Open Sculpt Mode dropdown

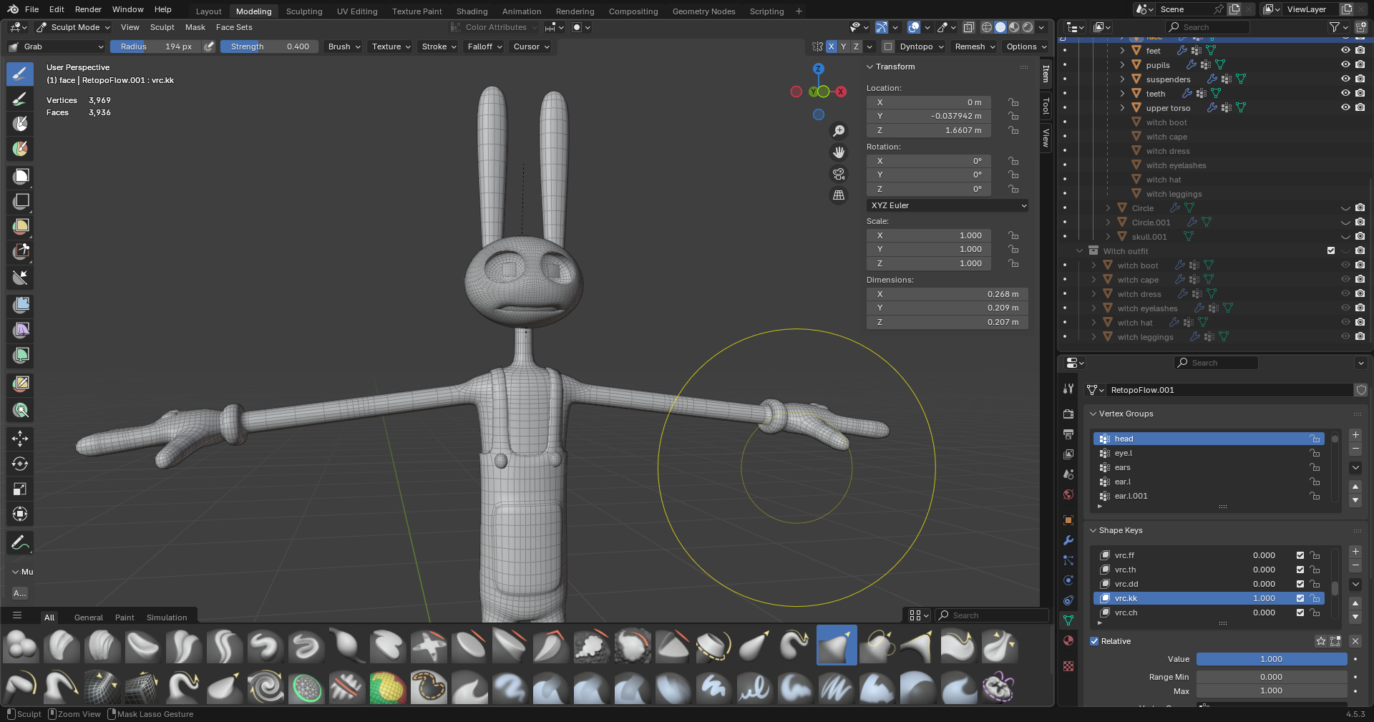click(x=72, y=27)
